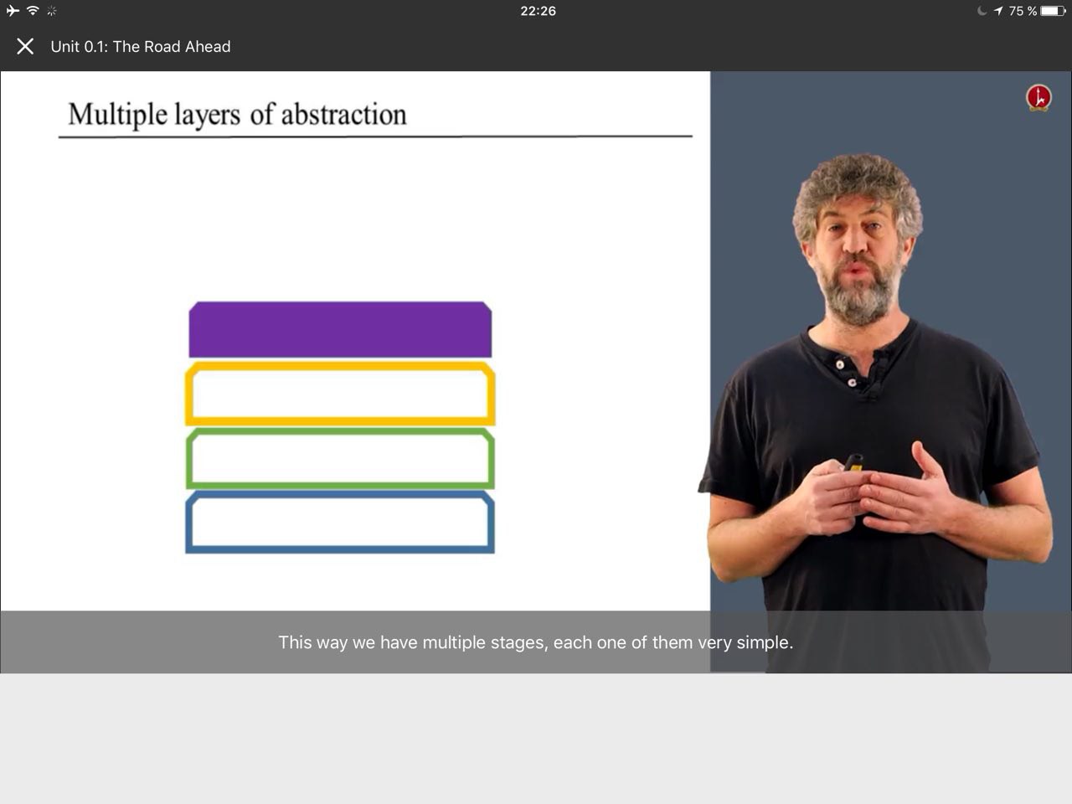
Task: Tap the battery indicator icon
Action: point(1054,11)
